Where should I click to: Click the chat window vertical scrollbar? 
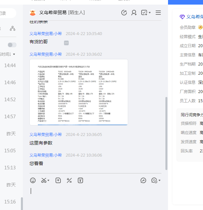(x=166, y=131)
